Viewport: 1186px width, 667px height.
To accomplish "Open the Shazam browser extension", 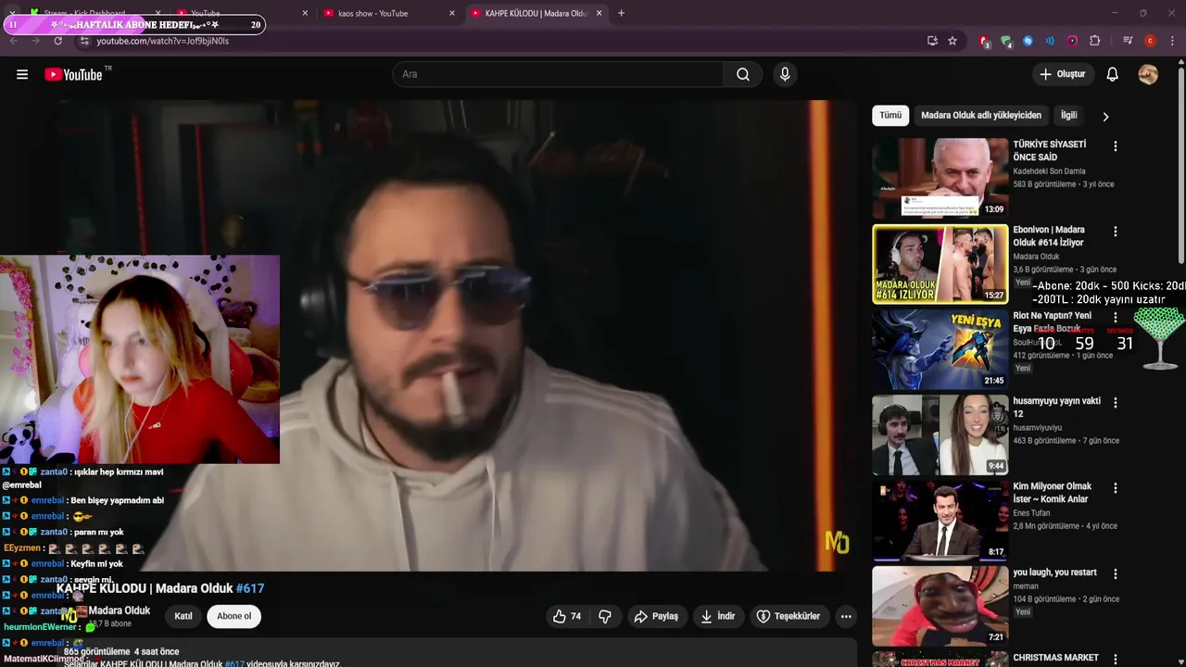I will [1028, 41].
